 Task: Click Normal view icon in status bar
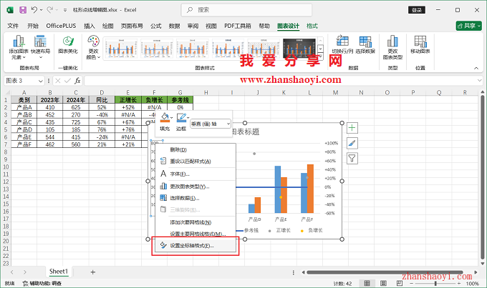click(367, 283)
